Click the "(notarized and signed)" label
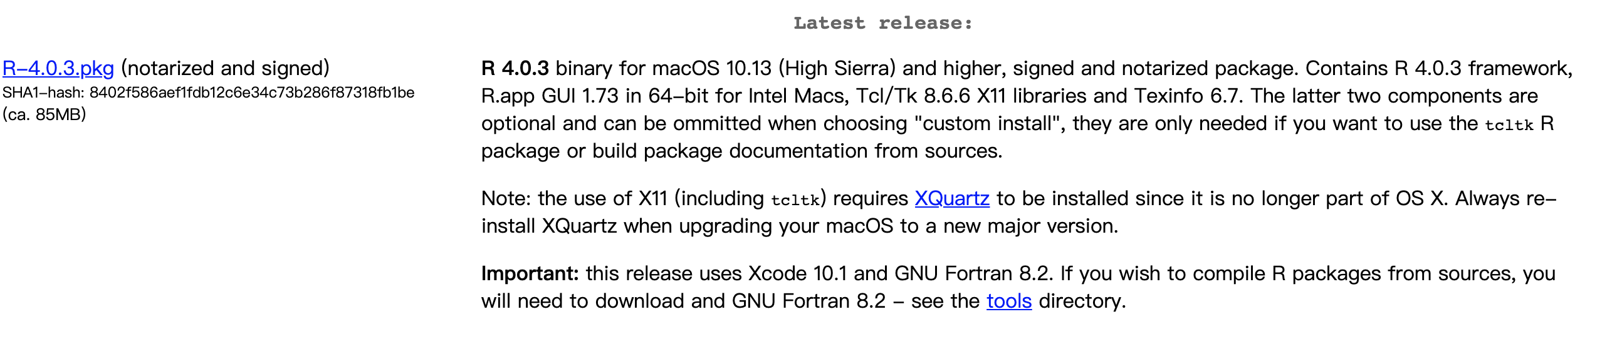 tap(225, 68)
